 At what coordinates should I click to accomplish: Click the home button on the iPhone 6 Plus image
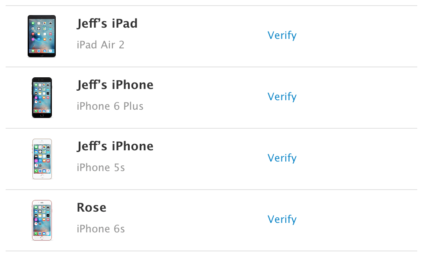[42, 115]
